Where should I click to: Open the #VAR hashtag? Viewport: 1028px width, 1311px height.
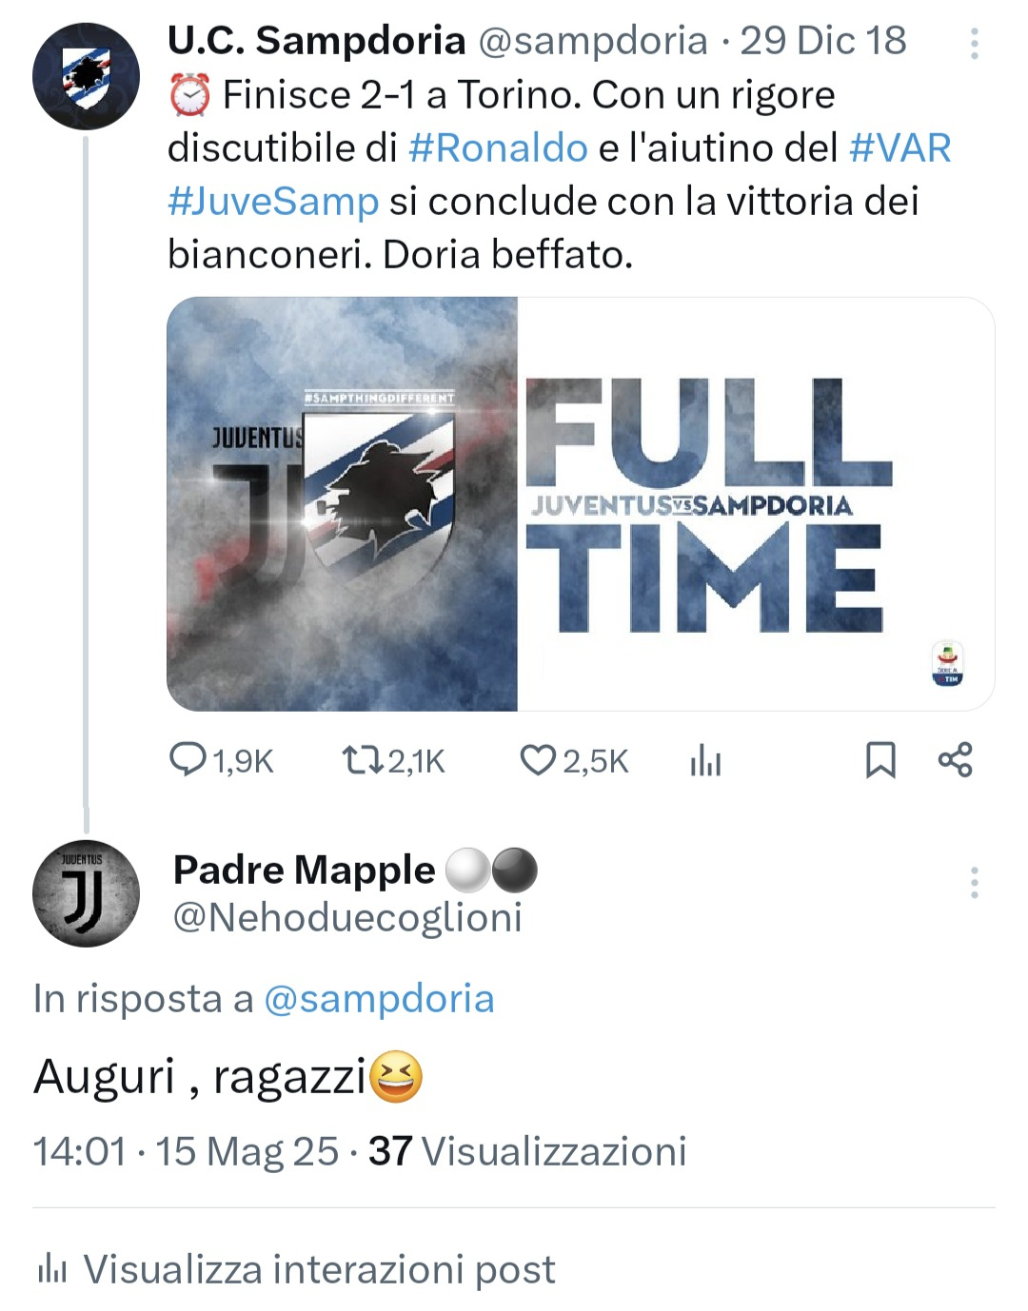(x=899, y=147)
